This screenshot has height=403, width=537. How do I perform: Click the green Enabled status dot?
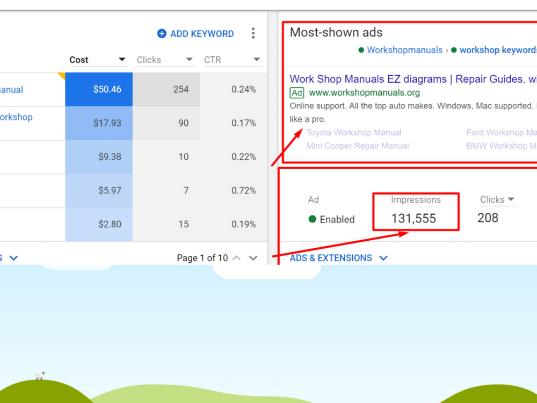pos(312,219)
